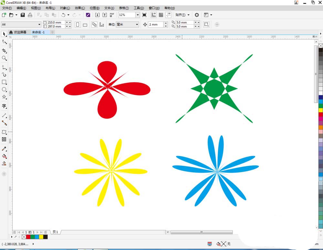Open the zoom level dropdown showing 12%
The image size is (323, 250).
(x=138, y=15)
